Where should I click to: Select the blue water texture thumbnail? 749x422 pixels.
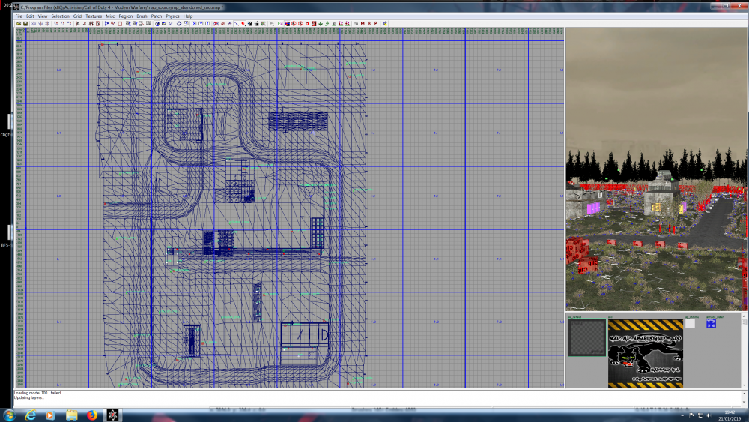(711, 324)
